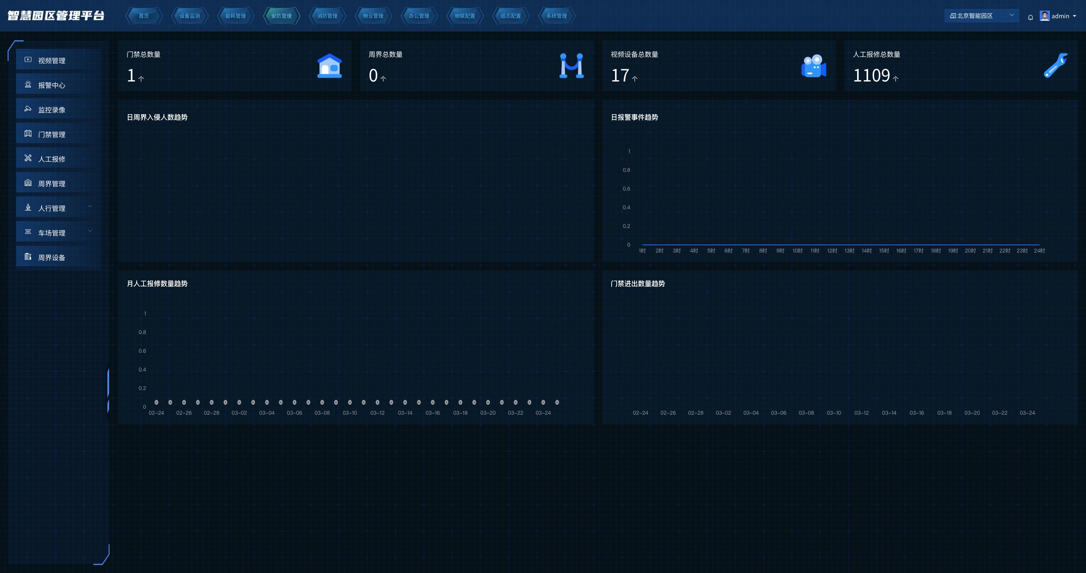This screenshot has width=1086, height=573.
Task: Expand the 车场管理 submenu chevron
Action: point(90,231)
